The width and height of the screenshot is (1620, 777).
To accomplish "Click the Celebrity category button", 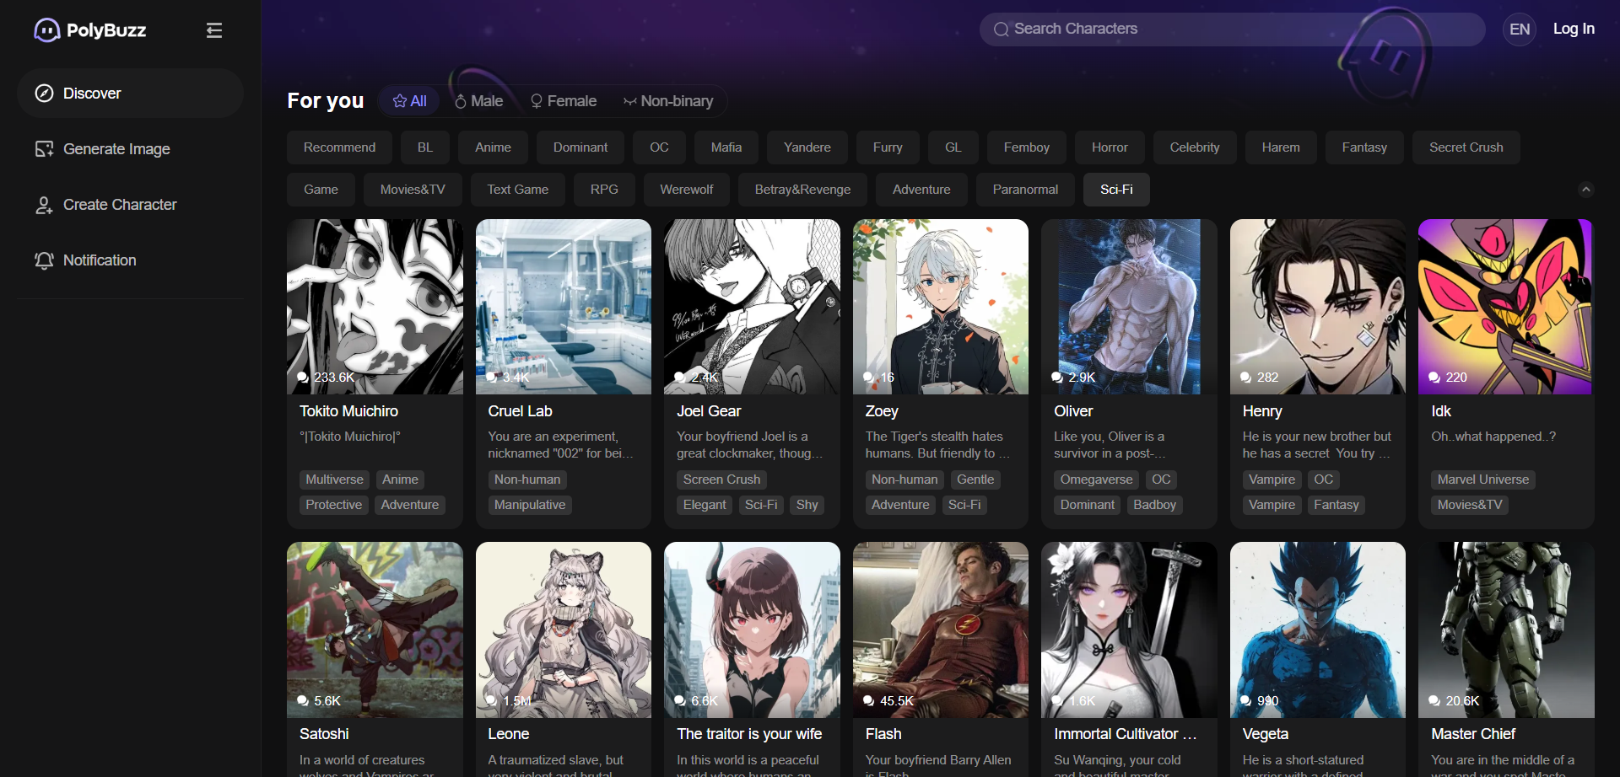I will tap(1194, 147).
